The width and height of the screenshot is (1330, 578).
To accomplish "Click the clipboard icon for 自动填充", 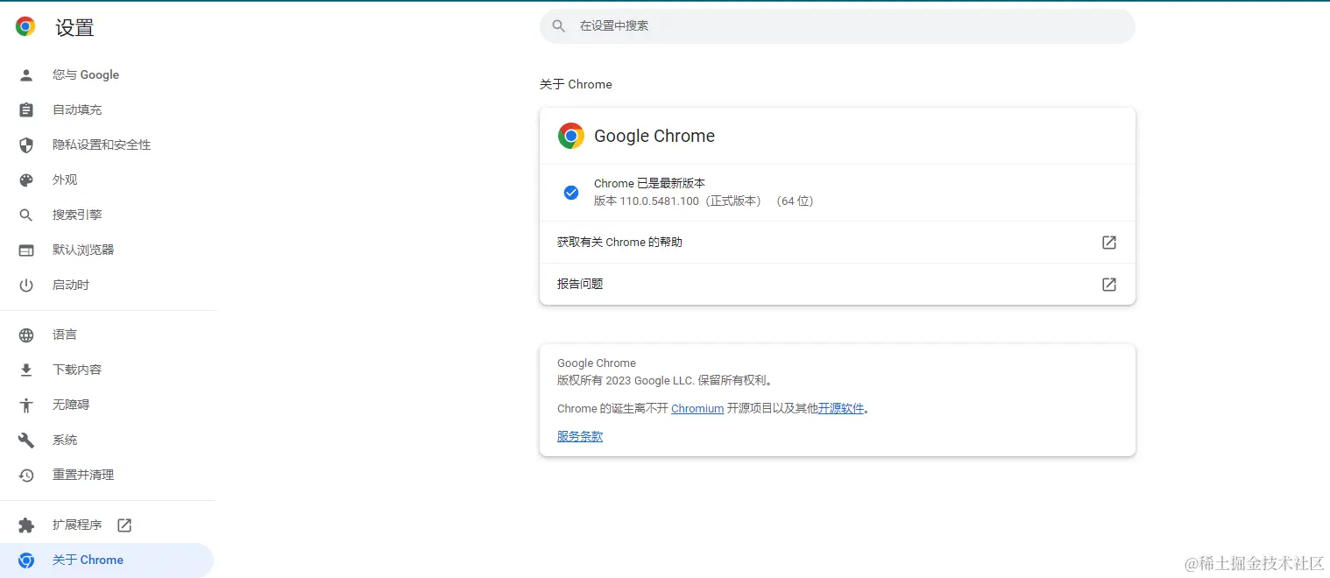I will coord(26,110).
